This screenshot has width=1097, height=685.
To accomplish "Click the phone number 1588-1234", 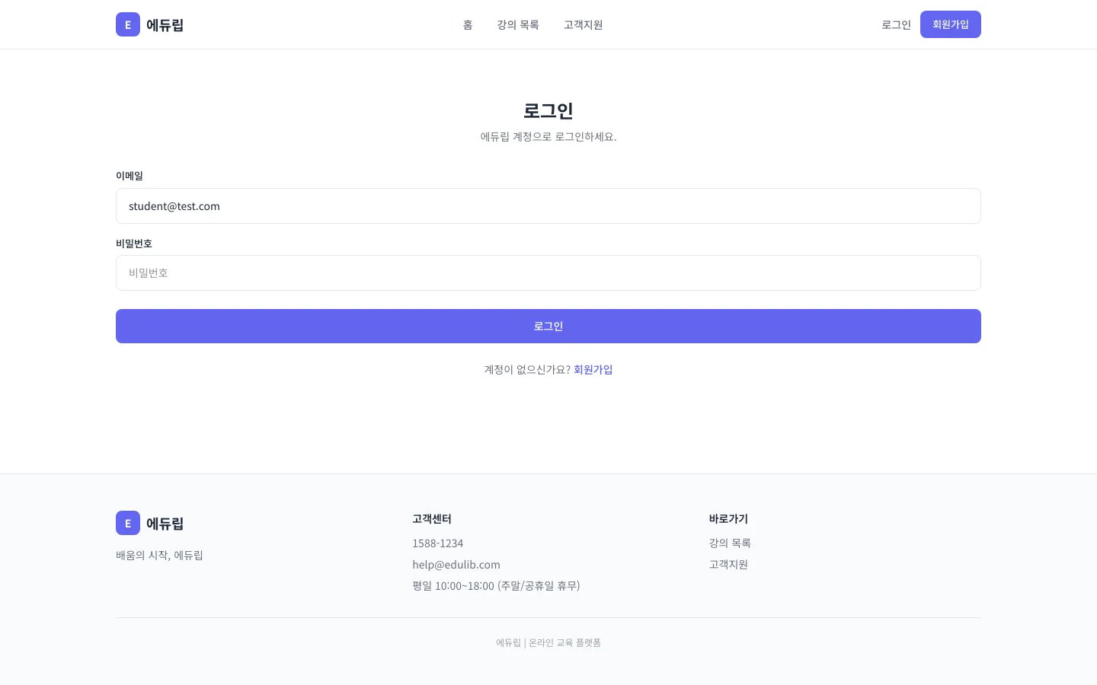I will click(x=437, y=543).
